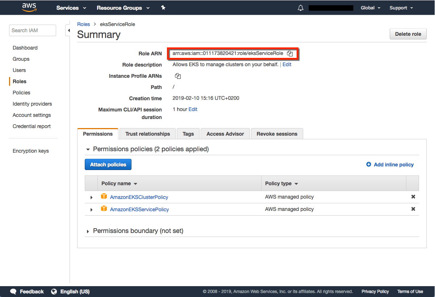Switch to the Trust relationships tab
This screenshot has height=297, width=435.
147,134
